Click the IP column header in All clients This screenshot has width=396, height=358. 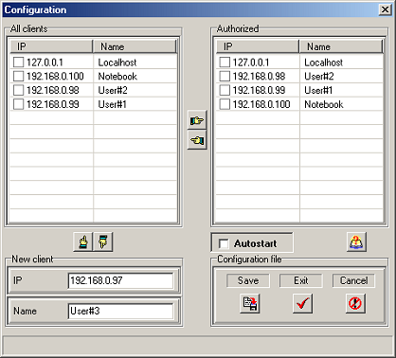[51, 46]
